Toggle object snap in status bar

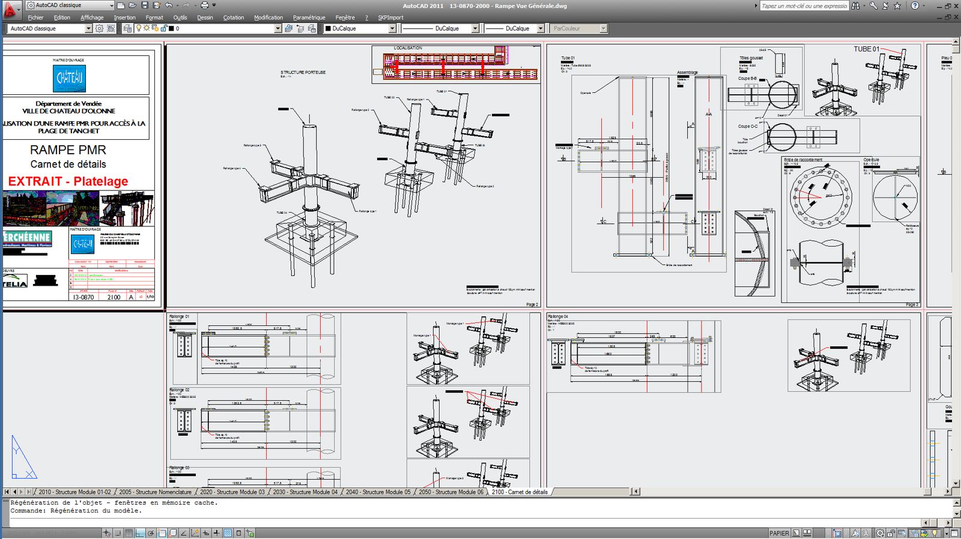(162, 532)
